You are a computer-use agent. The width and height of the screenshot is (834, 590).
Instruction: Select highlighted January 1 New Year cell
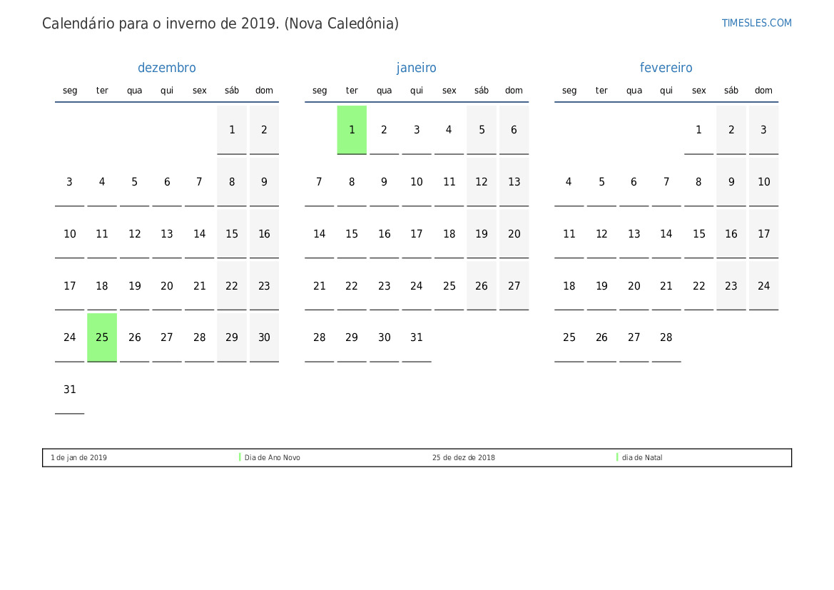click(352, 130)
